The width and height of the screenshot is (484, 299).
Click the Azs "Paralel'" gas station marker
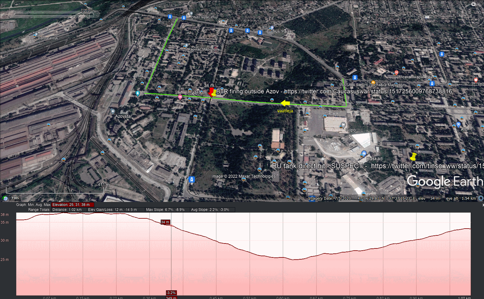click(x=272, y=28)
